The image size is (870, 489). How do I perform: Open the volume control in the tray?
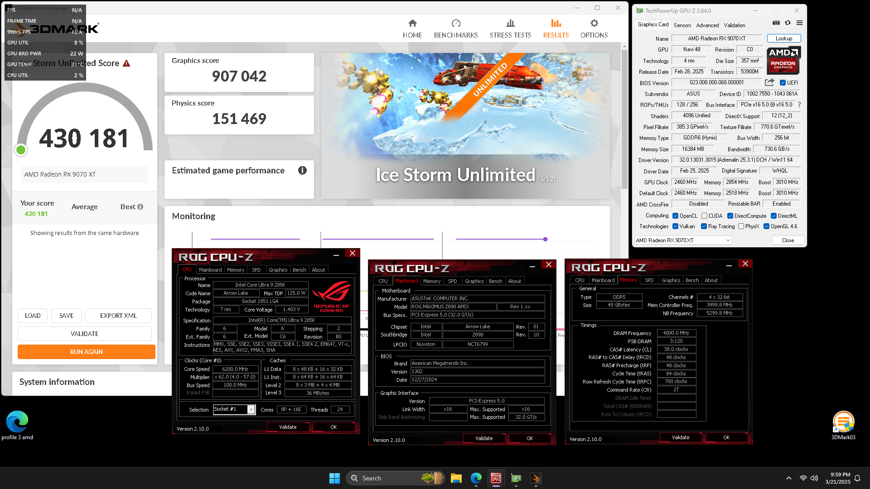pyautogui.click(x=814, y=478)
